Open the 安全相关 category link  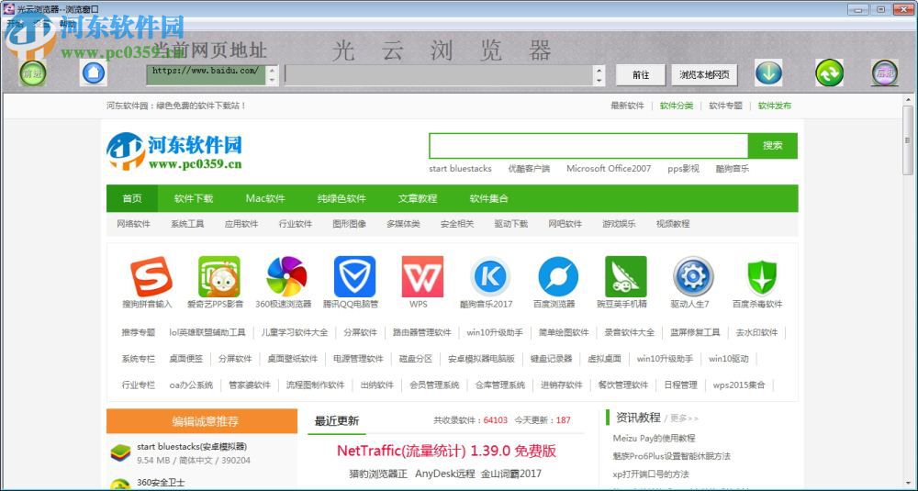[456, 224]
